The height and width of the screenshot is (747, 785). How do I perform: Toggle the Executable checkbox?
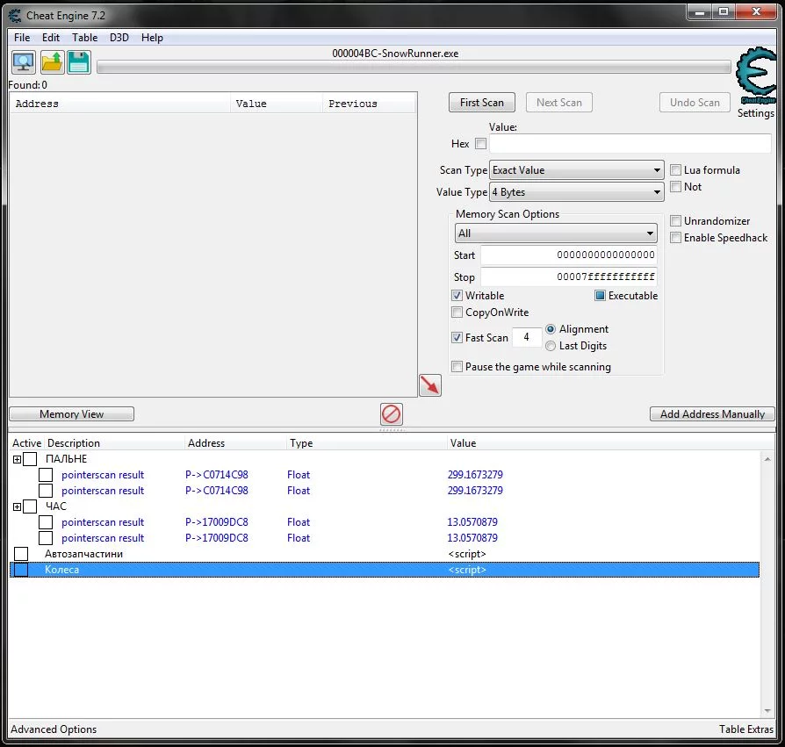tap(600, 295)
